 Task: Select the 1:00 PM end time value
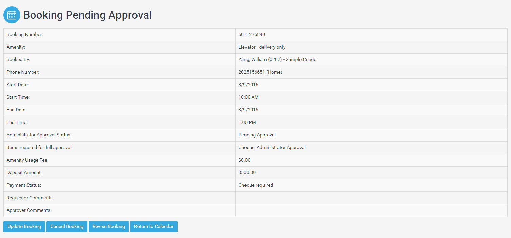tap(247, 123)
